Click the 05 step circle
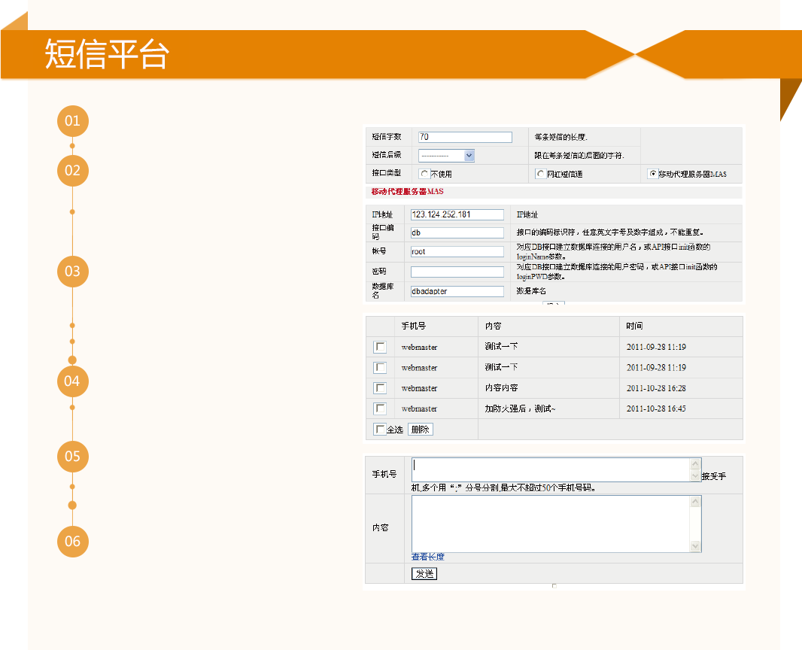 pos(72,456)
